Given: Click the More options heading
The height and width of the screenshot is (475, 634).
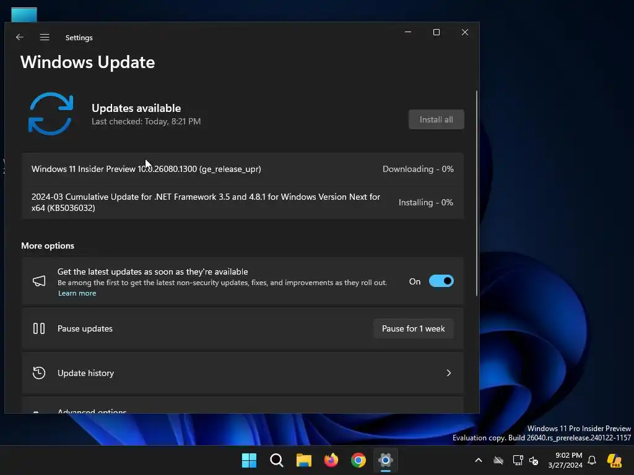Looking at the screenshot, I should point(48,246).
